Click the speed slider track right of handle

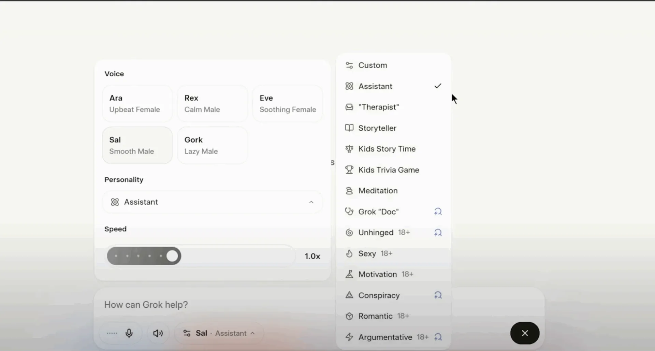click(x=238, y=256)
